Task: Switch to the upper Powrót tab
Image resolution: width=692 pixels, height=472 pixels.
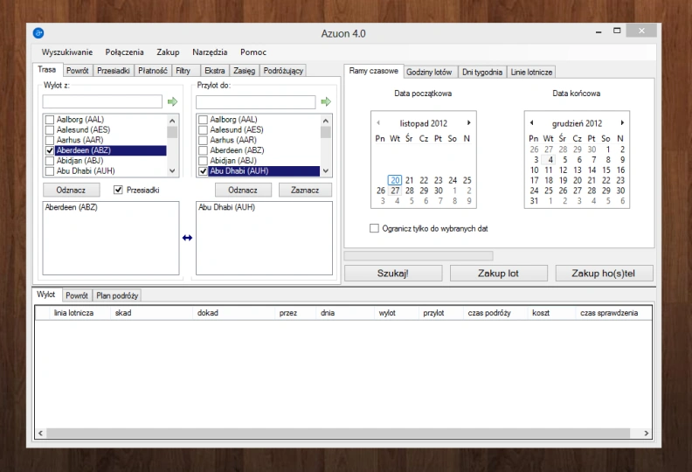Action: [77, 71]
